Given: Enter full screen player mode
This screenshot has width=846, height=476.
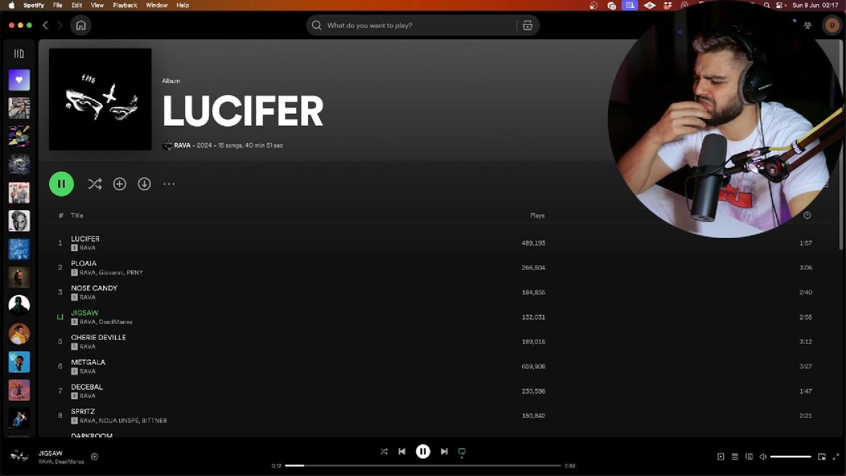Looking at the screenshot, I should [835, 456].
